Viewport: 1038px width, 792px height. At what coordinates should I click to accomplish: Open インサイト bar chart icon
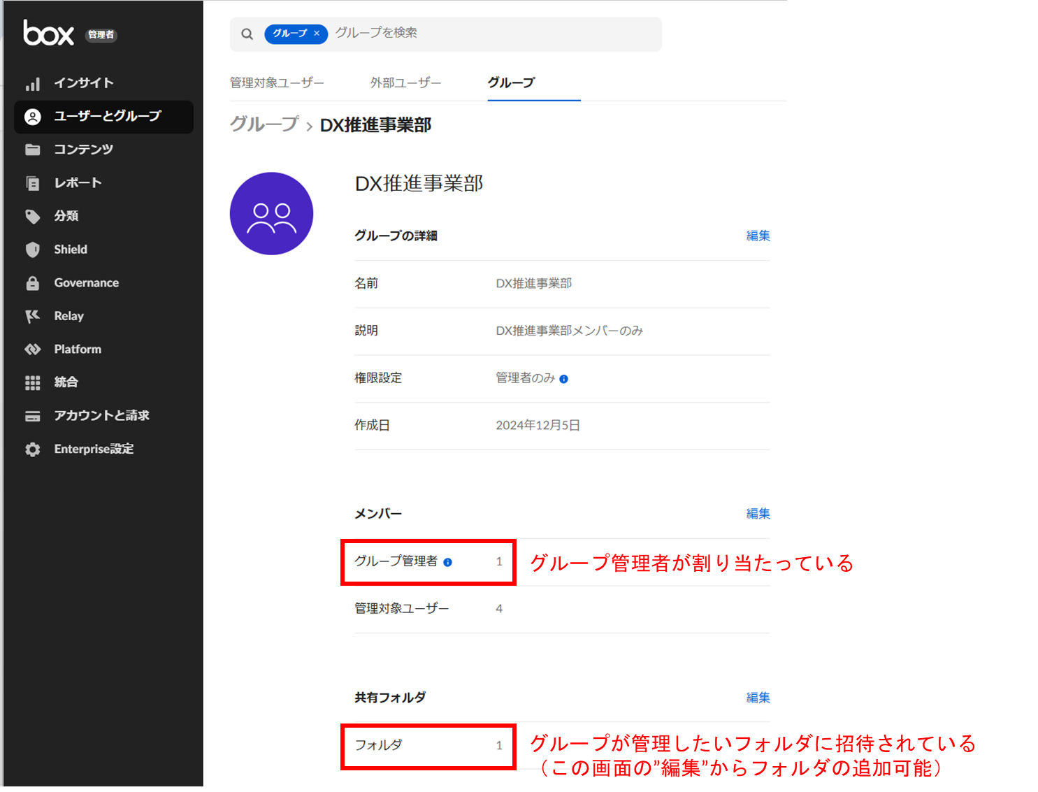point(32,83)
